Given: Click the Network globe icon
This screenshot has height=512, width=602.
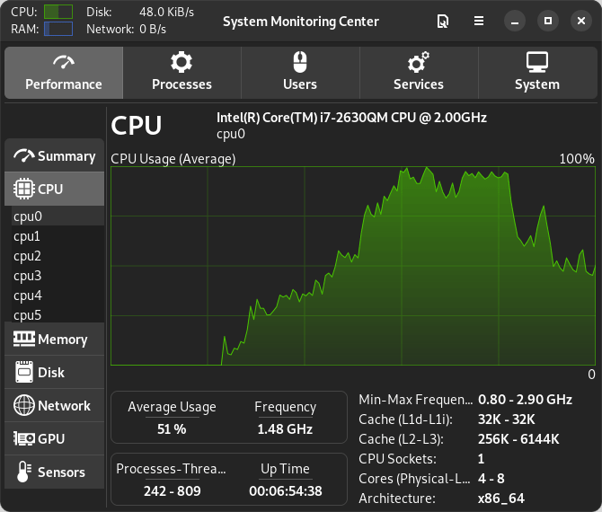Looking at the screenshot, I should click(x=24, y=406).
